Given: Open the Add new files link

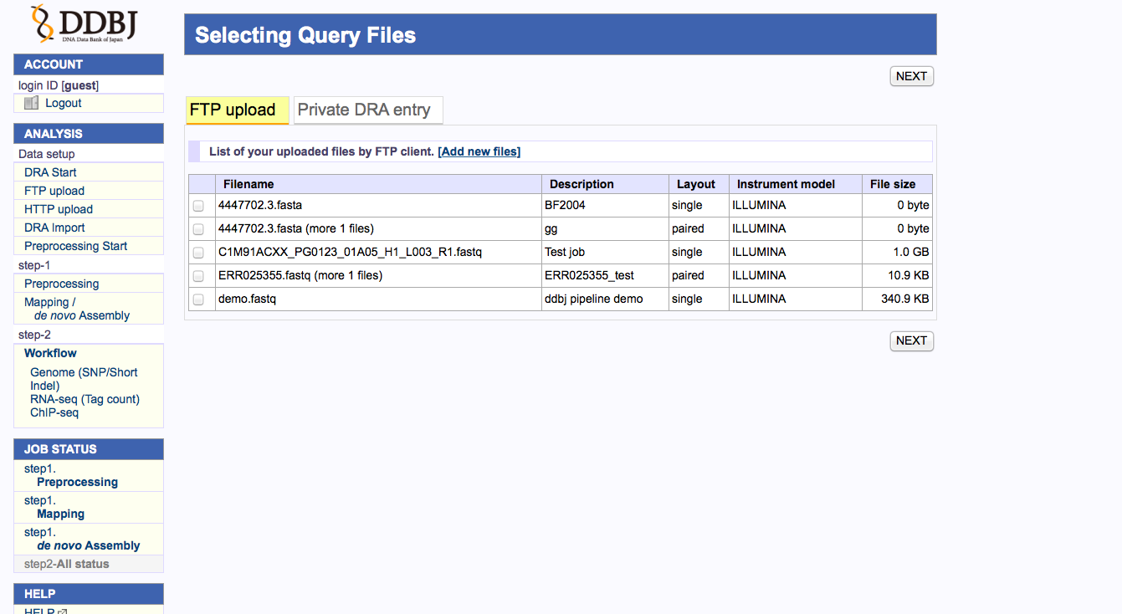Looking at the screenshot, I should [479, 151].
